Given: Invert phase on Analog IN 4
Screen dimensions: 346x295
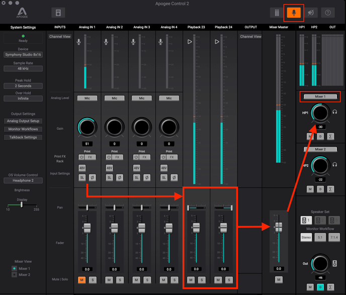Looking at the screenshot, I should pyautogui.click(x=174, y=177).
